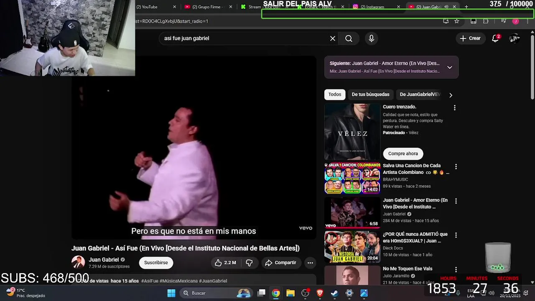Image resolution: width=535 pixels, height=301 pixels.
Task: Open the La Historia de Juan Gabriel thumbnail
Action: coord(352,247)
